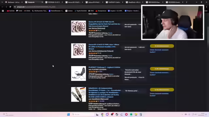Open the X Startseite bookmark
Viewport: 209px width, 117px height.
40,11
